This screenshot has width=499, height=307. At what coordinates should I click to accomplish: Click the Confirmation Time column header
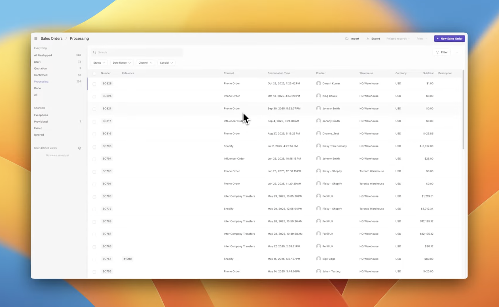(279, 73)
